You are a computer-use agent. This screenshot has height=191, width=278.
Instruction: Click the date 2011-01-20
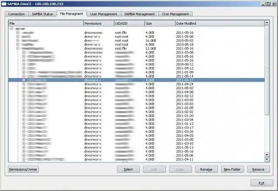click(185, 116)
